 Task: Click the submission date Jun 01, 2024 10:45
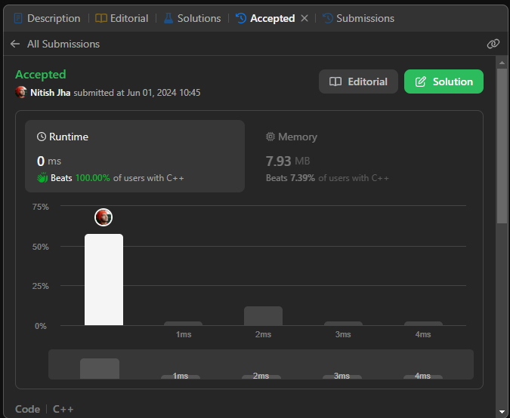[163, 93]
